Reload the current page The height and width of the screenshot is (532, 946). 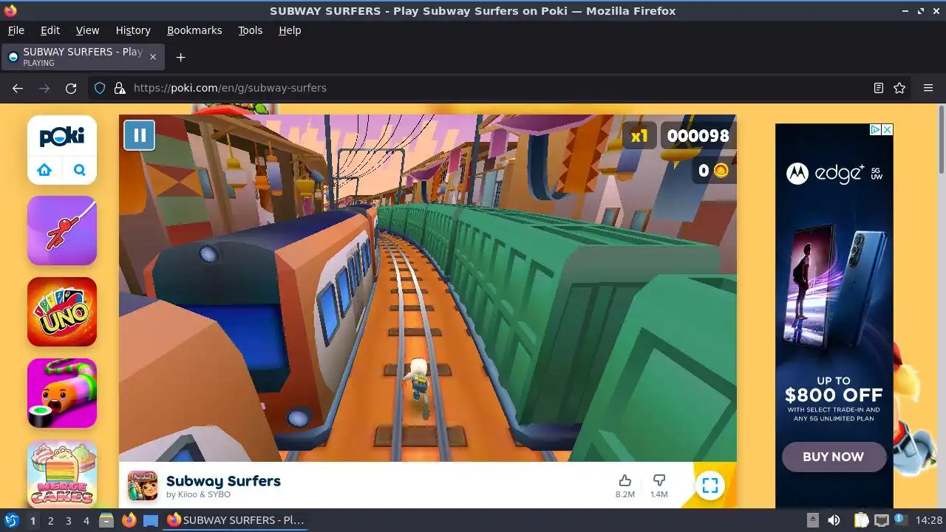click(x=71, y=88)
